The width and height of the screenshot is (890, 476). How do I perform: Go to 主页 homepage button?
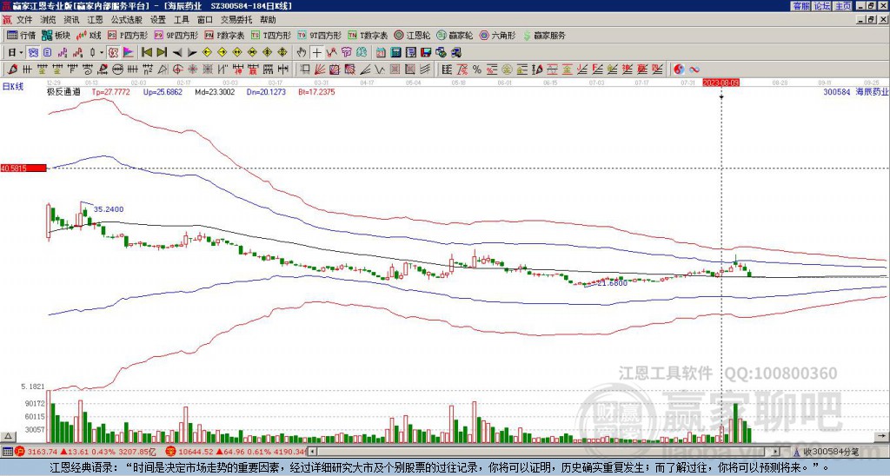(x=842, y=6)
